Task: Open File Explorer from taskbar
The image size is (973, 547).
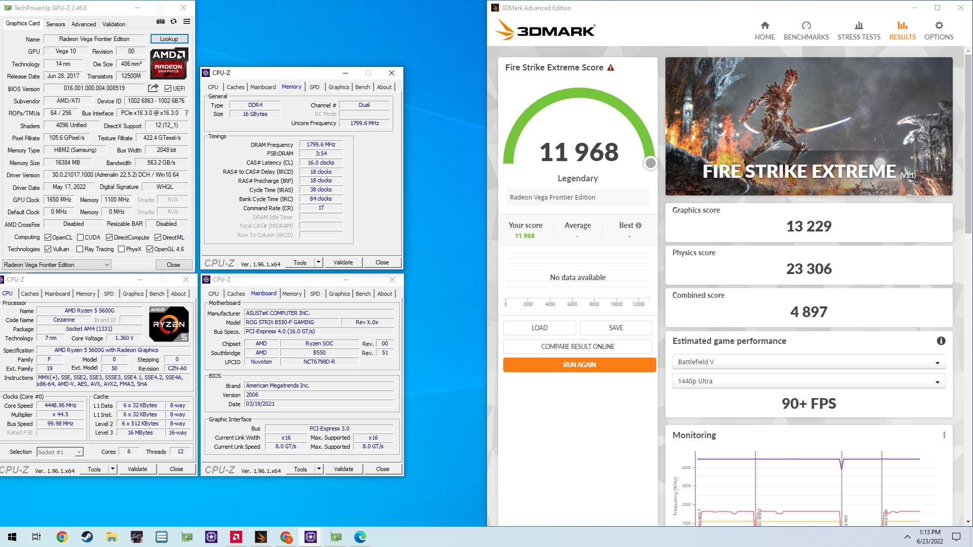Action: pos(111,537)
